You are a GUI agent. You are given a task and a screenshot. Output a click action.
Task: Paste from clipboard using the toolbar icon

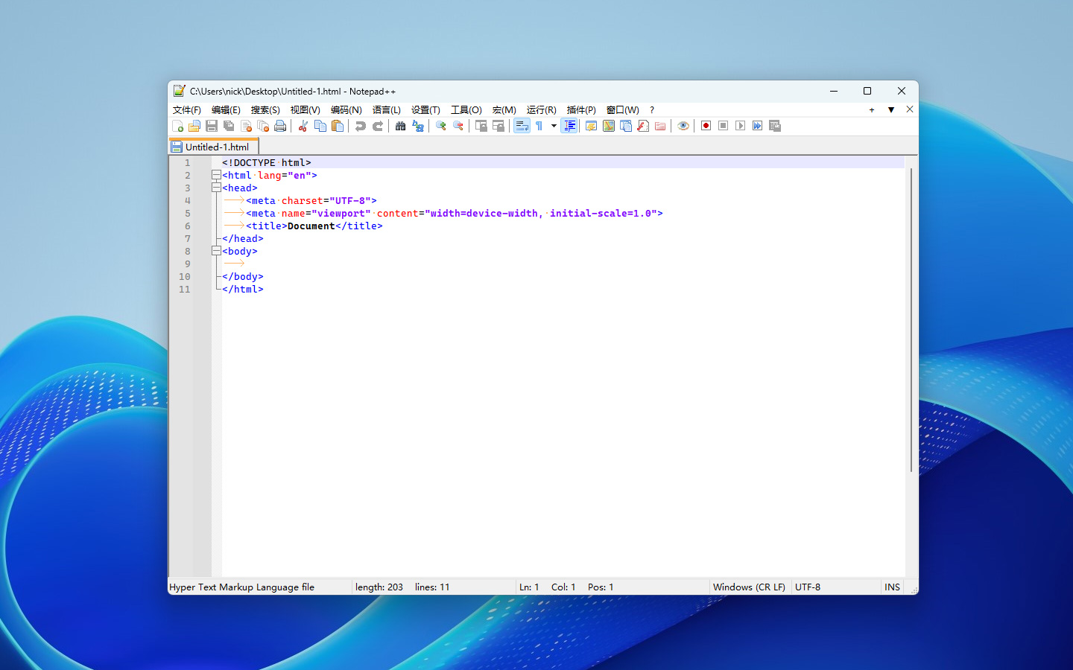click(x=338, y=126)
